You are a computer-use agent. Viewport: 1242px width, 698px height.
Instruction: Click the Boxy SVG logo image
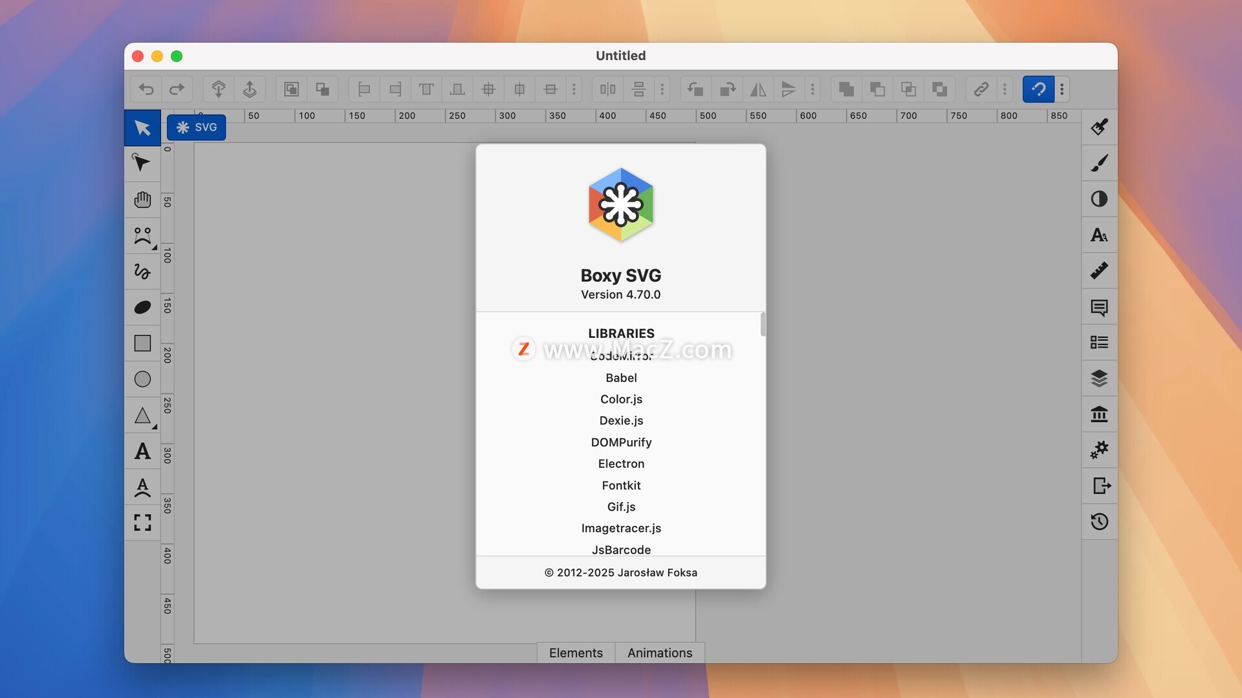(621, 205)
